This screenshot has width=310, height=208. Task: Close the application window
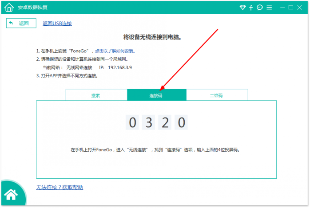[299, 8]
